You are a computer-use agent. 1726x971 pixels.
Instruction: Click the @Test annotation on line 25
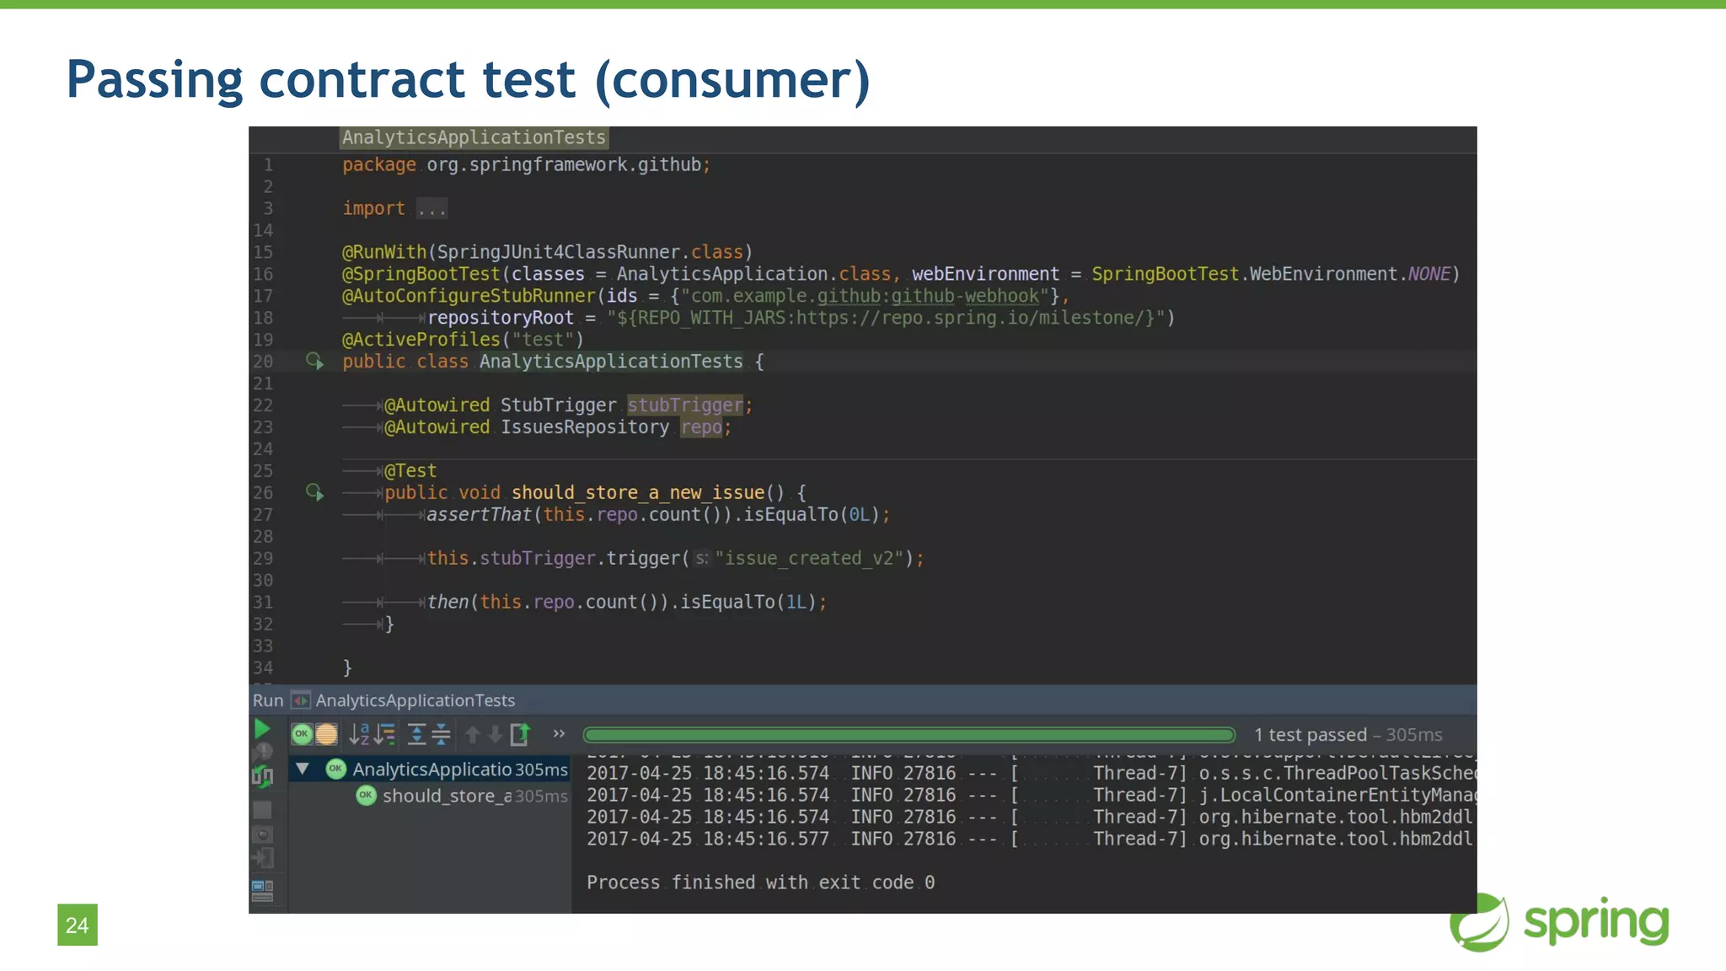pos(410,471)
